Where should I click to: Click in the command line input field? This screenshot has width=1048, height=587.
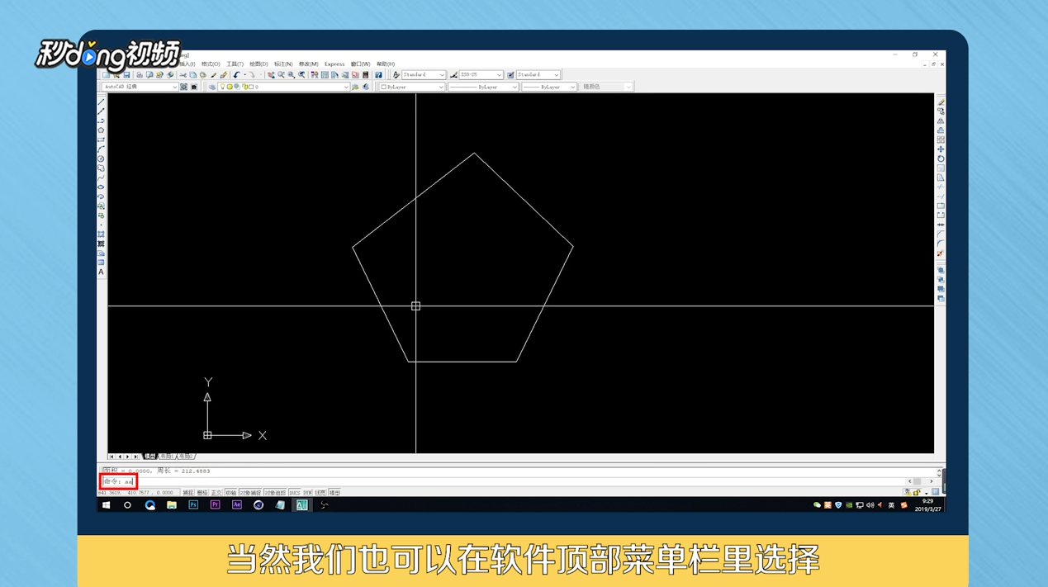(502, 480)
